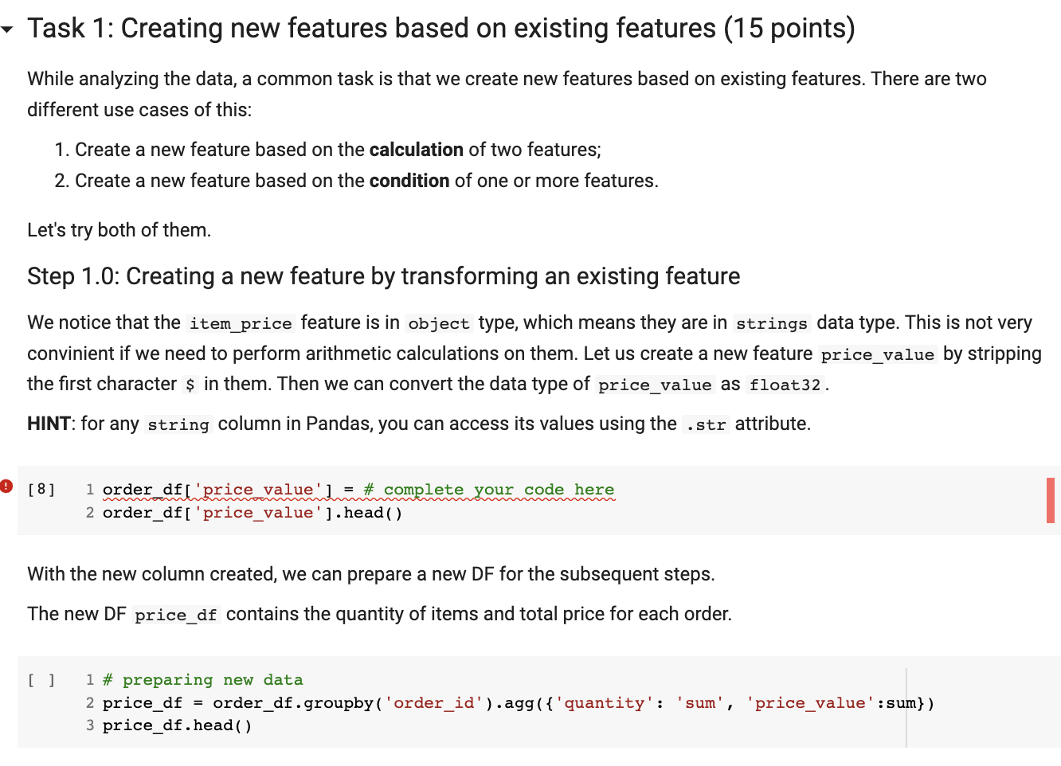Click the red marker on the right edge
This screenshot has height=766, width=1061.
(x=1052, y=500)
